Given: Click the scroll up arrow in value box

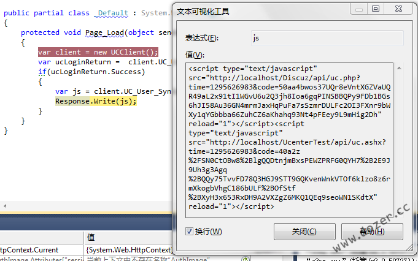Looking at the screenshot, I should pos(399,69).
